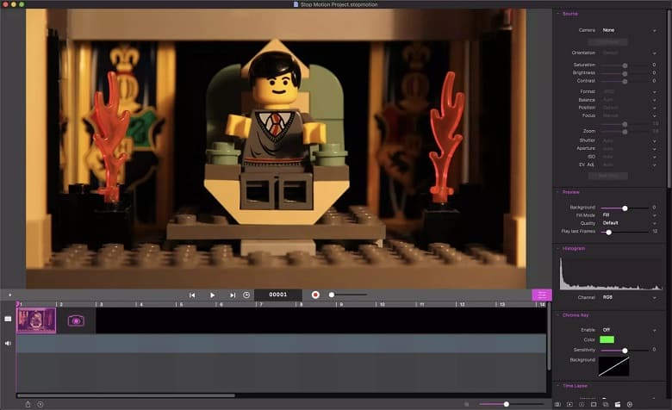The width and height of the screenshot is (672, 410).
Task: Click the loop/timer icon next to frame counter
Action: [x=246, y=295]
